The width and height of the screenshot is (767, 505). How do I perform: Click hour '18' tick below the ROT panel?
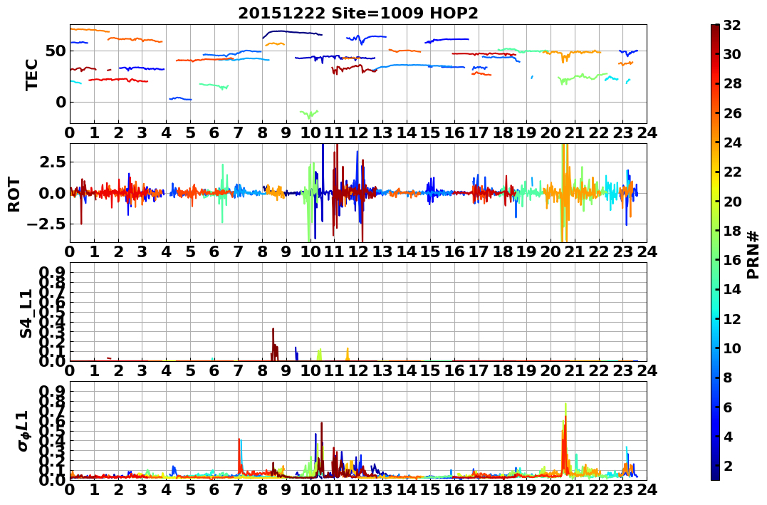pyautogui.click(x=502, y=251)
